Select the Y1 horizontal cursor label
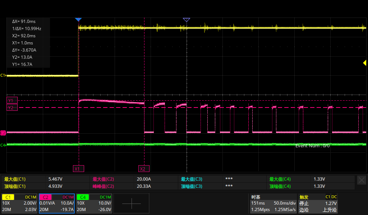 click(x=12, y=100)
